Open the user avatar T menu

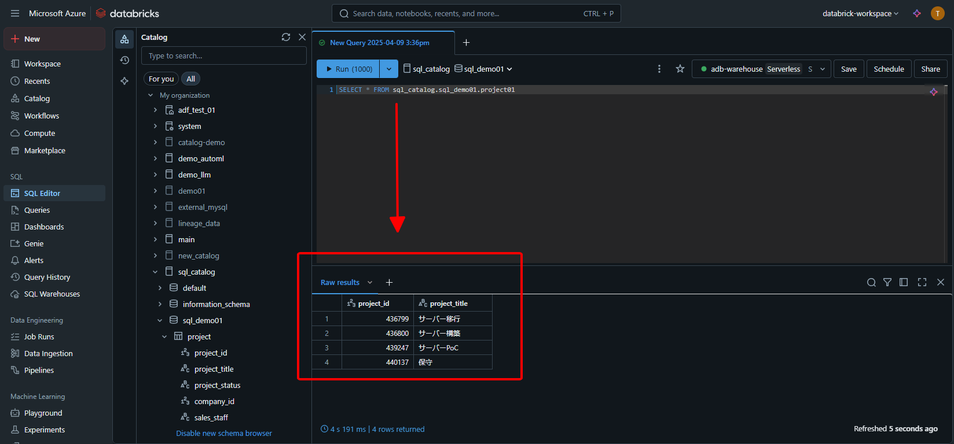(x=938, y=13)
